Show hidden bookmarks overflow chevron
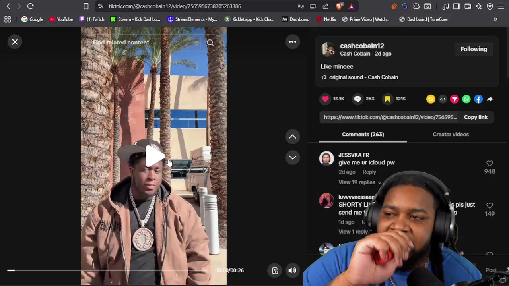This screenshot has width=509, height=286. click(495, 19)
